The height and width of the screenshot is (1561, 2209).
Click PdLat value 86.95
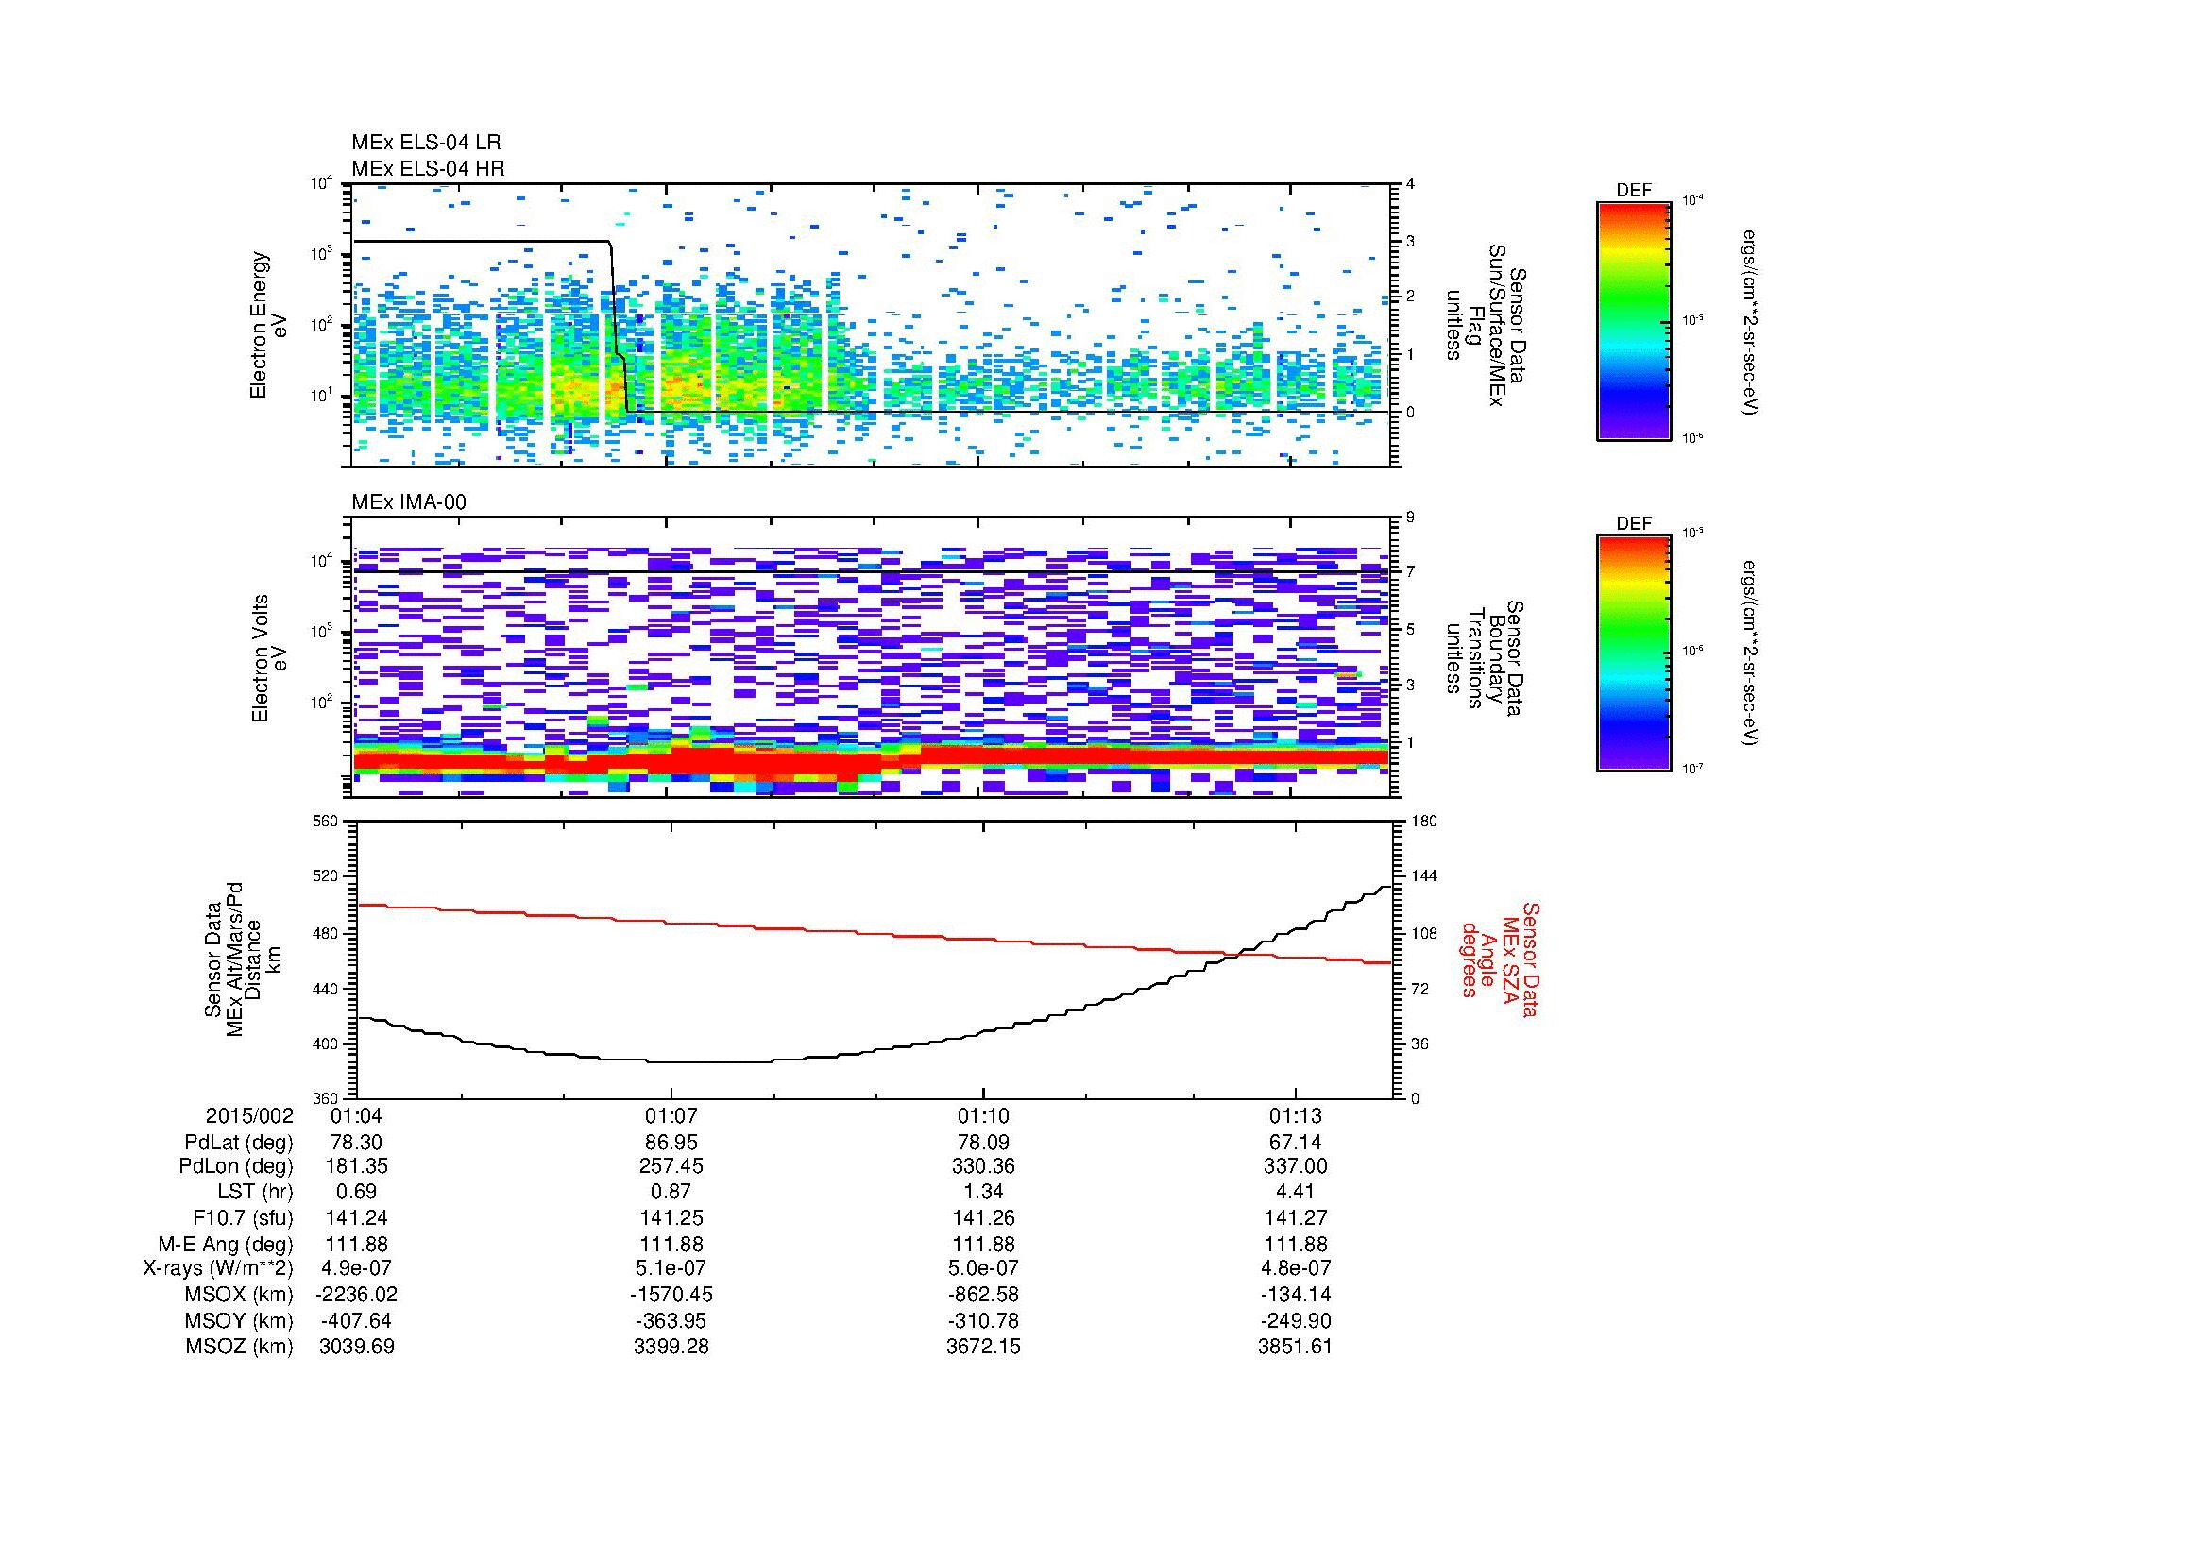[671, 1143]
